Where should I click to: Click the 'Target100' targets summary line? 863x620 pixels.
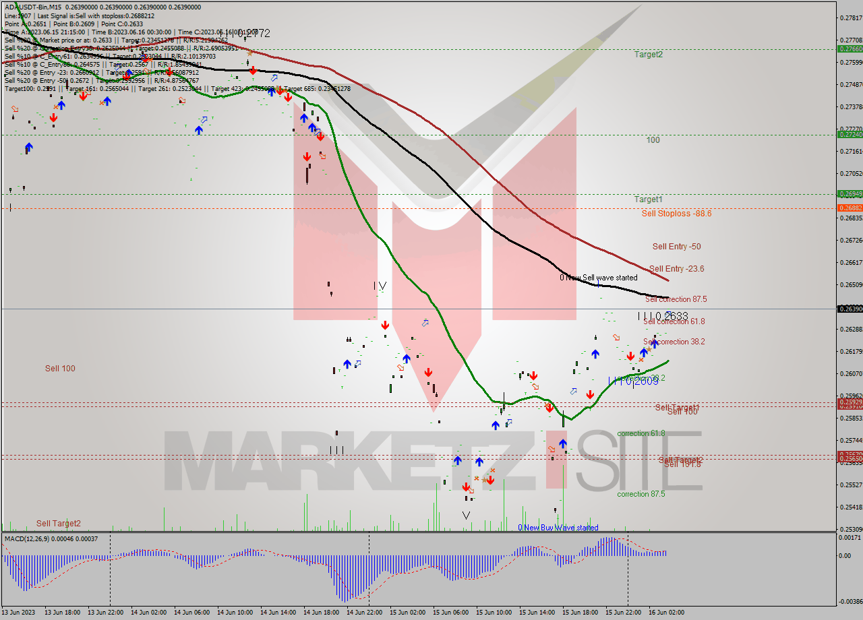[x=177, y=88]
